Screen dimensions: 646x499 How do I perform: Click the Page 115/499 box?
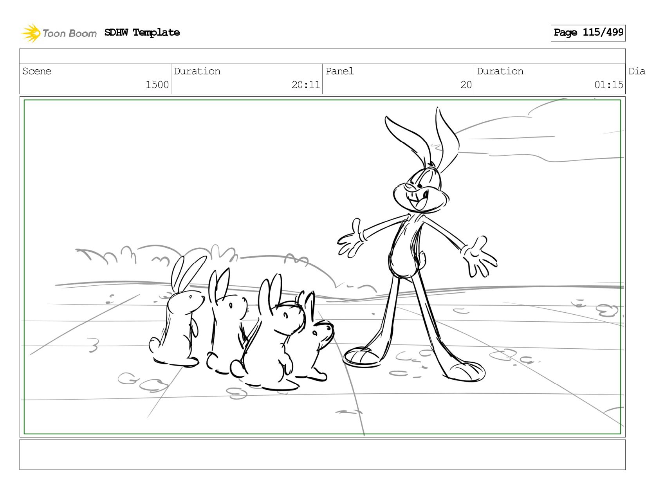pos(588,33)
